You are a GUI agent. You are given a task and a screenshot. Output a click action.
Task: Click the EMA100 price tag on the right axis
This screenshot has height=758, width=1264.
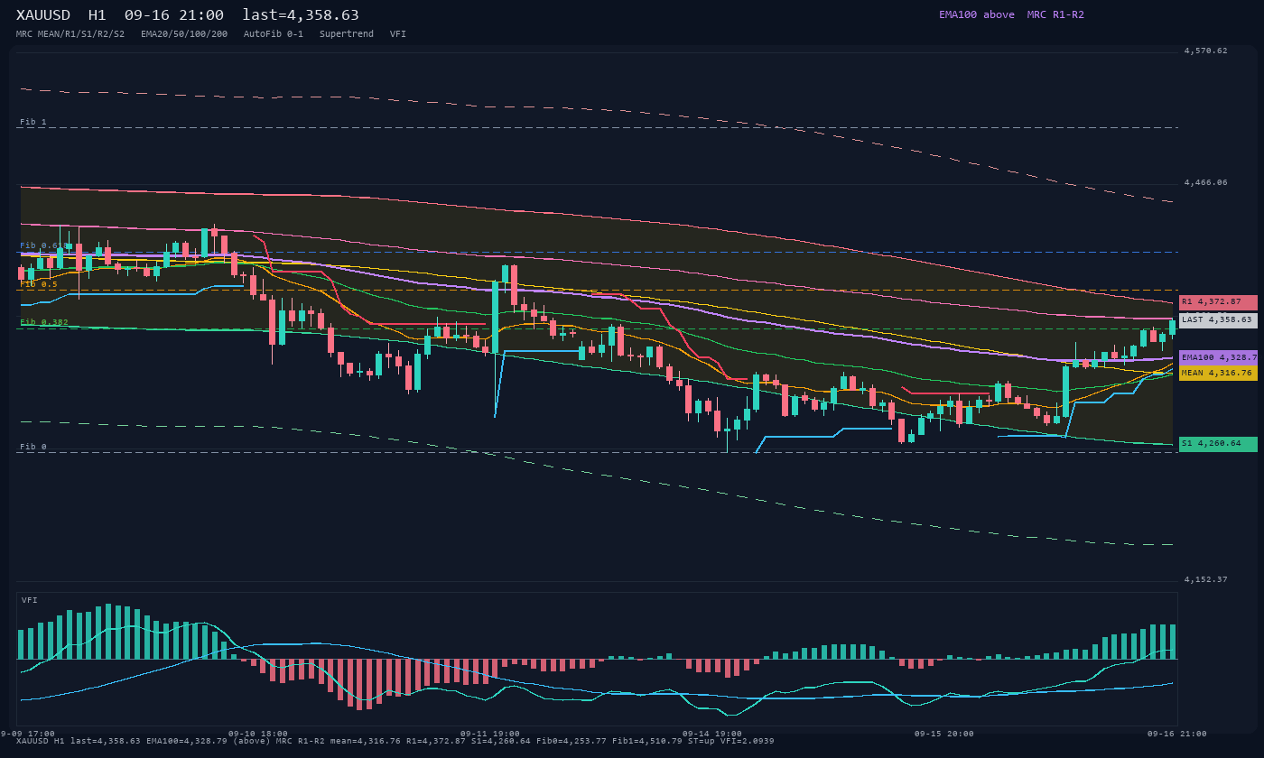coord(1218,358)
